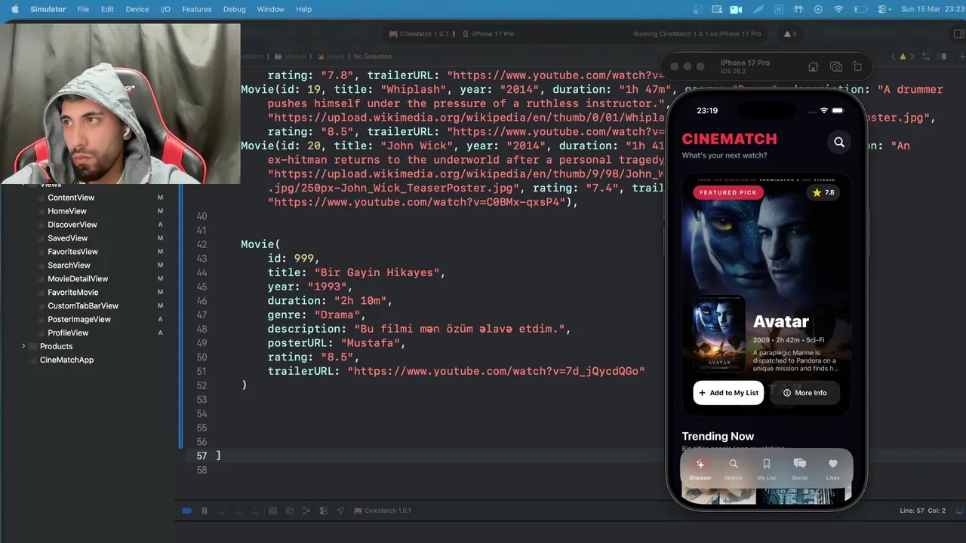Image resolution: width=966 pixels, height=543 pixels.
Task: Rotate the simulated device
Action: (x=857, y=66)
